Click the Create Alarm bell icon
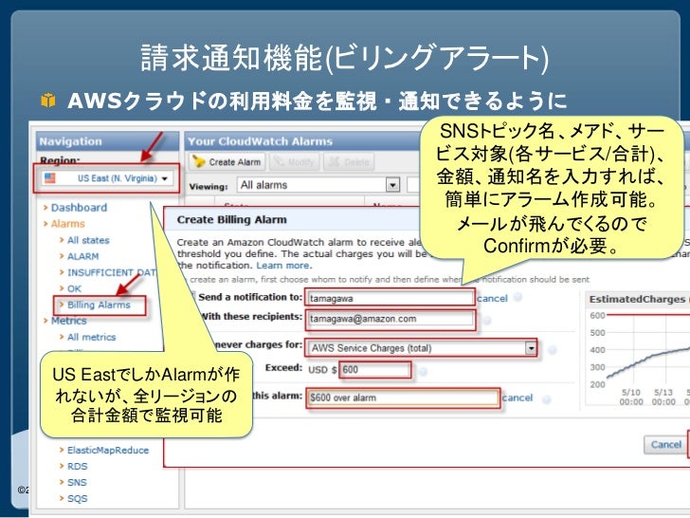 coord(199,161)
